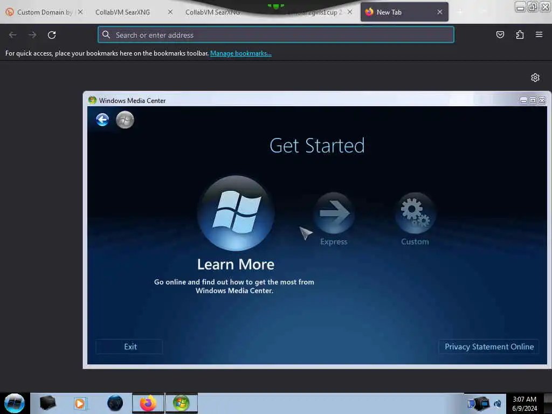552x414 pixels.
Task: Close the Windows Media Center window
Action: coord(542,101)
